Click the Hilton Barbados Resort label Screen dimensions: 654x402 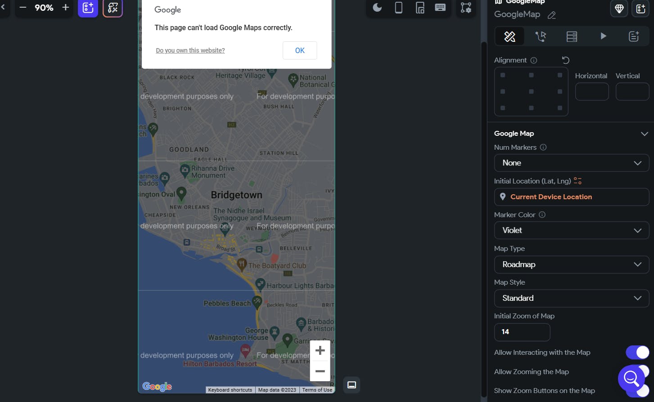[x=220, y=364]
